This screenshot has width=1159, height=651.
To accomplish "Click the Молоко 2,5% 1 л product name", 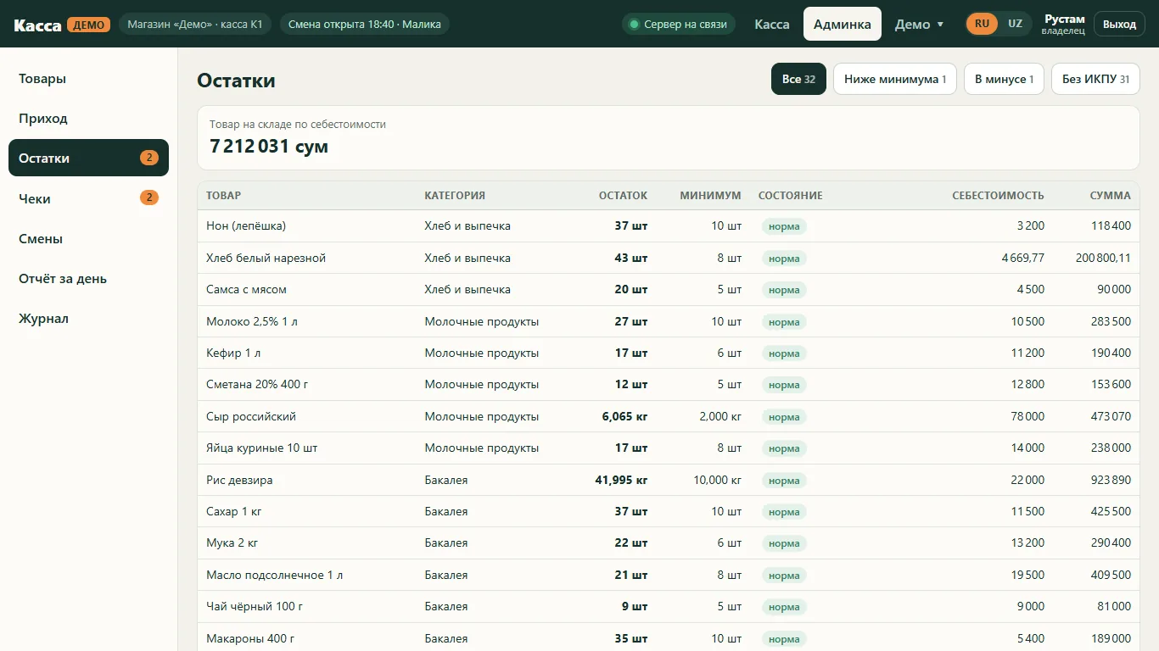I will (252, 321).
